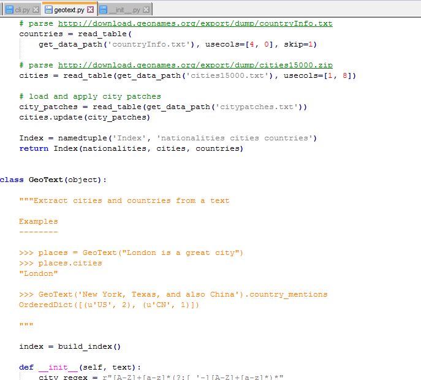421x380 pixels.
Task: Click the 'skip=1' argument
Action: point(298,44)
